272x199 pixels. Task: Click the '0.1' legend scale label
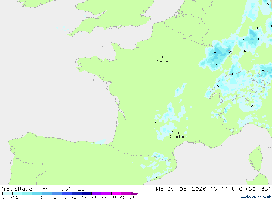[x=5, y=197]
